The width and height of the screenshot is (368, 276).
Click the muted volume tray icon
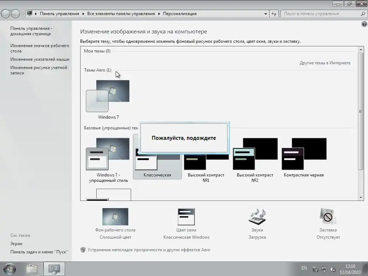(x=332, y=270)
